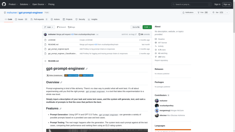Click the Notifications bell button
Image resolution: width=235 pixels, height=132 pixels.
[188, 13]
